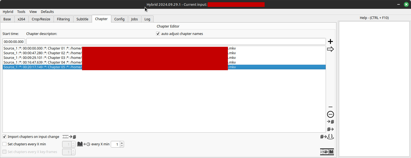Viewport: 411px width, 158px height.
Task: Uncheck Import chapters on input change
Action: (x=5, y=137)
